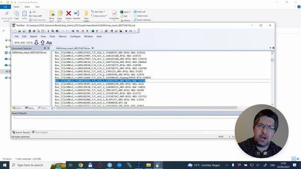Screen dimensions: 301x169
Task: Click the vertical scrollbar thumb in the editor
Action: coord(272,60)
